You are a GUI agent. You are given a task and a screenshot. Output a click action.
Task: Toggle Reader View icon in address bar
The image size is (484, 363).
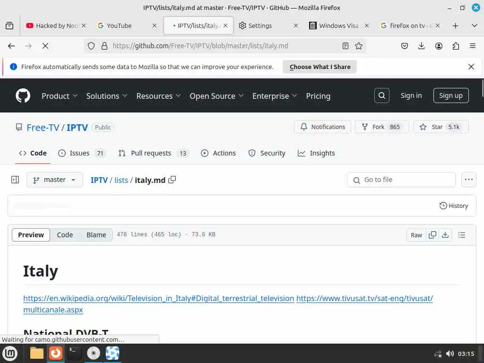click(x=346, y=46)
